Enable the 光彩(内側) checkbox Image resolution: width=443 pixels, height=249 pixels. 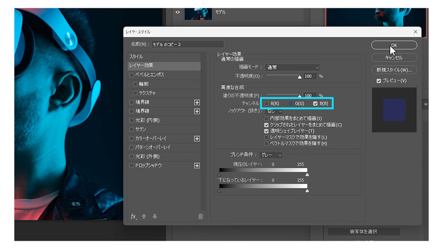pyautogui.click(x=131, y=120)
